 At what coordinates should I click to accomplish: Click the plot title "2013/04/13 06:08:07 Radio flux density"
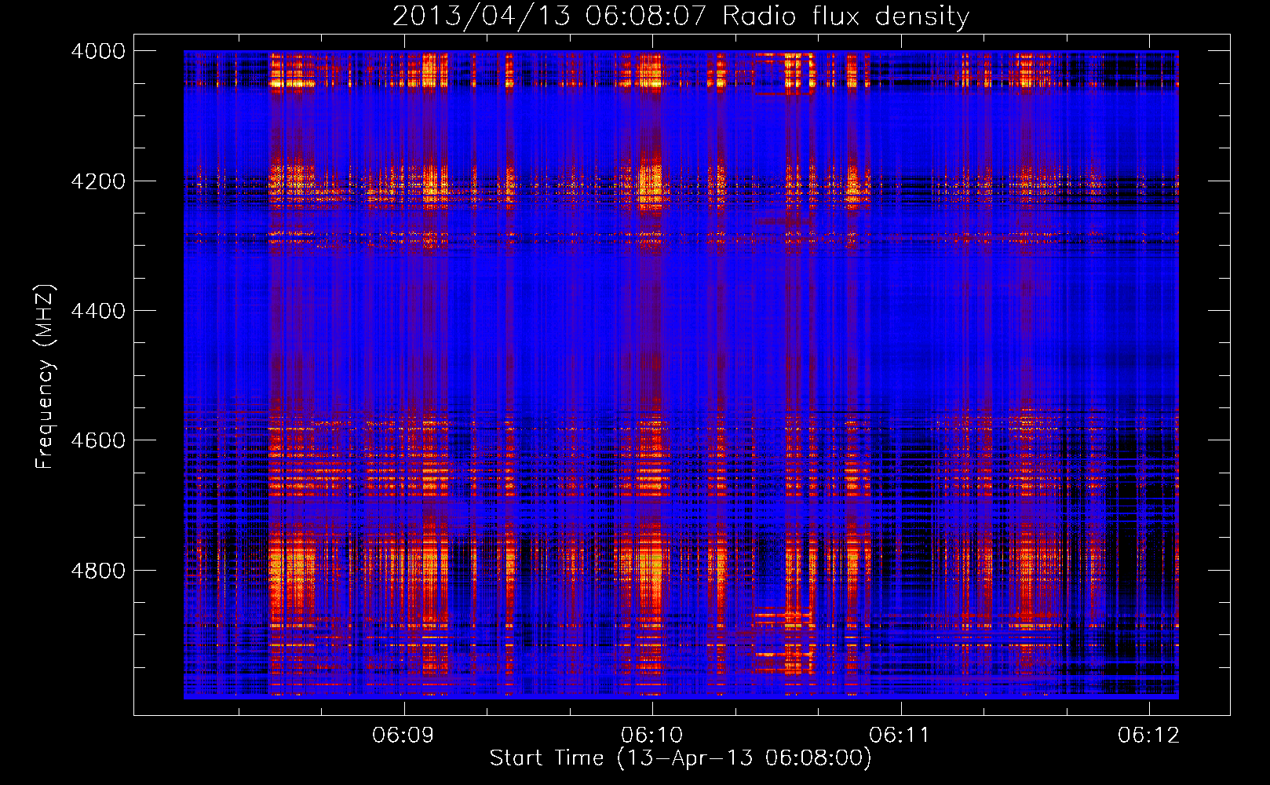681,16
